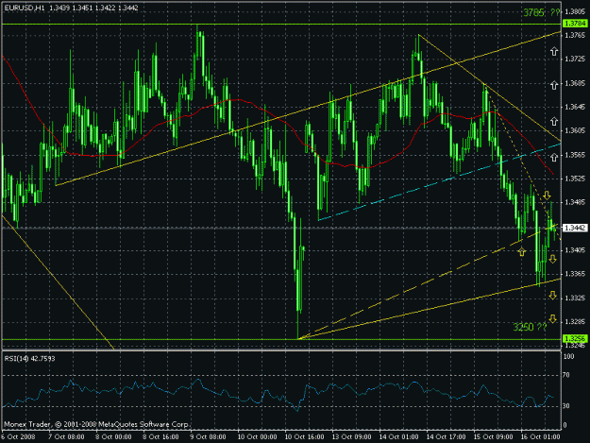
Task: Click the 1.3784 green price tag
Action: (x=575, y=24)
